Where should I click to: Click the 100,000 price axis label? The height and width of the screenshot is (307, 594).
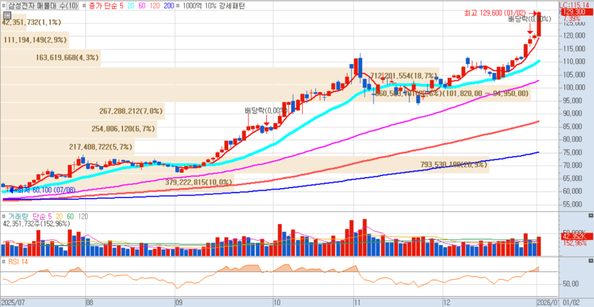coord(575,87)
